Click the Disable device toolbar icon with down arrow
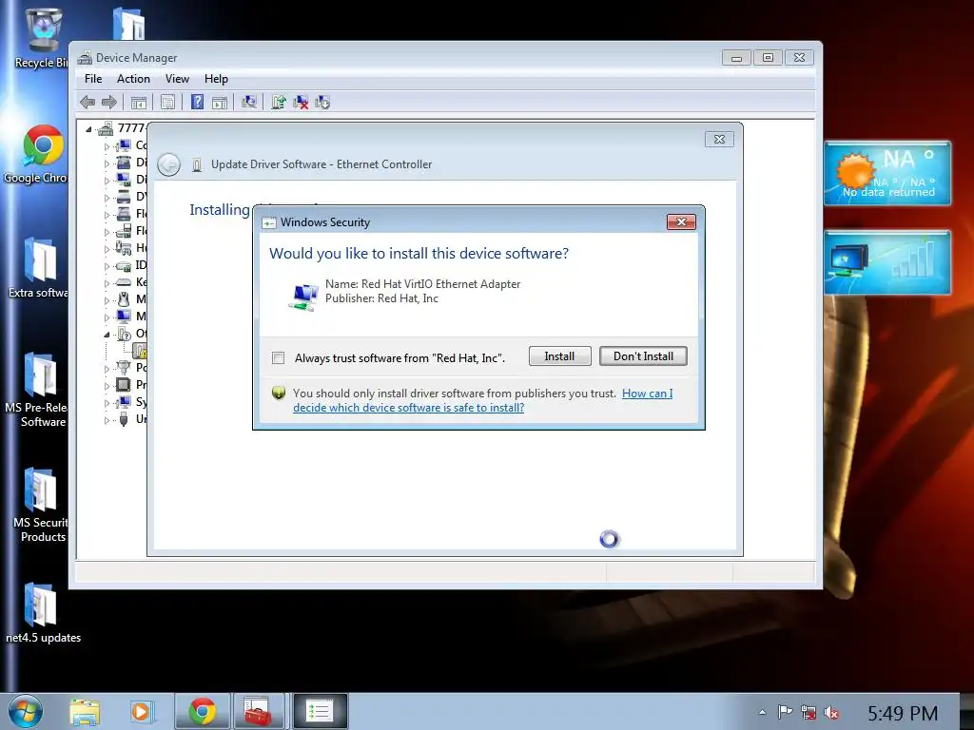 tap(322, 103)
